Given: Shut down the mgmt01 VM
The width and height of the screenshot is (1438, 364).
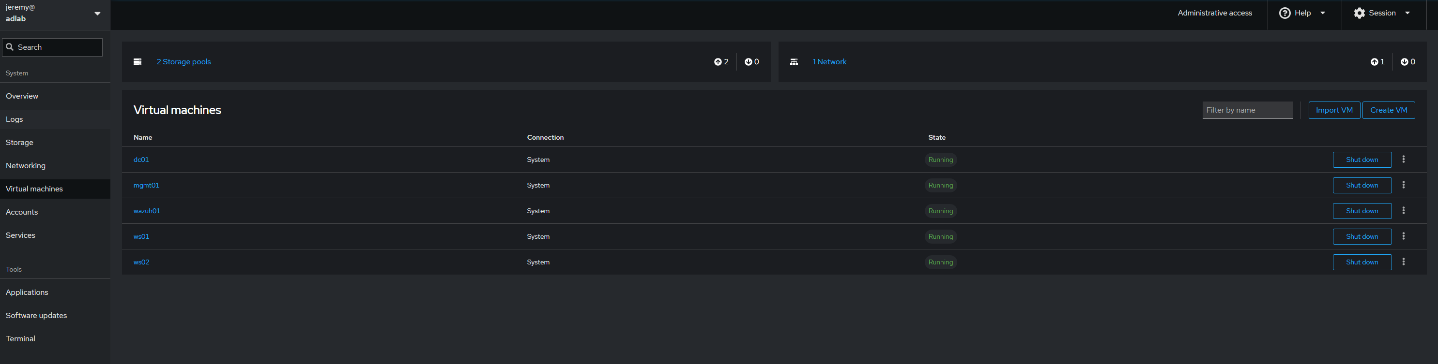Looking at the screenshot, I should pyautogui.click(x=1362, y=185).
